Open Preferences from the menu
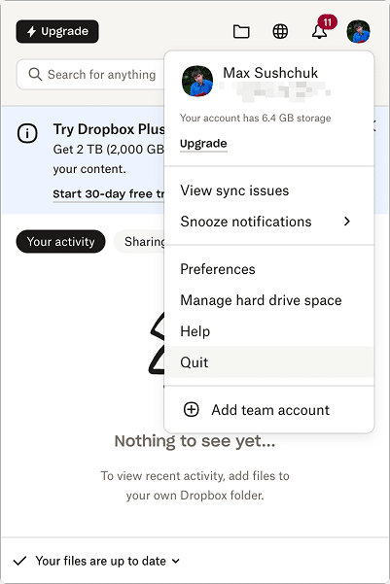The image size is (390, 584). 269,269
